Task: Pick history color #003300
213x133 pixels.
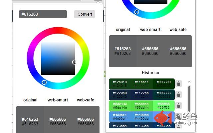Action: point(163,83)
